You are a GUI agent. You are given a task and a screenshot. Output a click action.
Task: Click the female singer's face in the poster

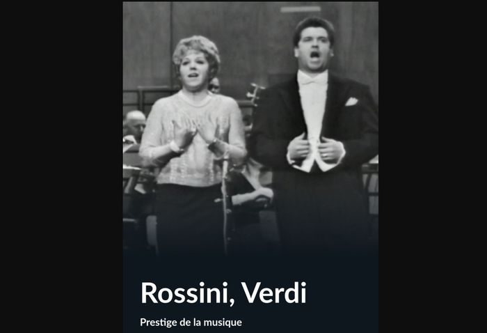[195, 71]
